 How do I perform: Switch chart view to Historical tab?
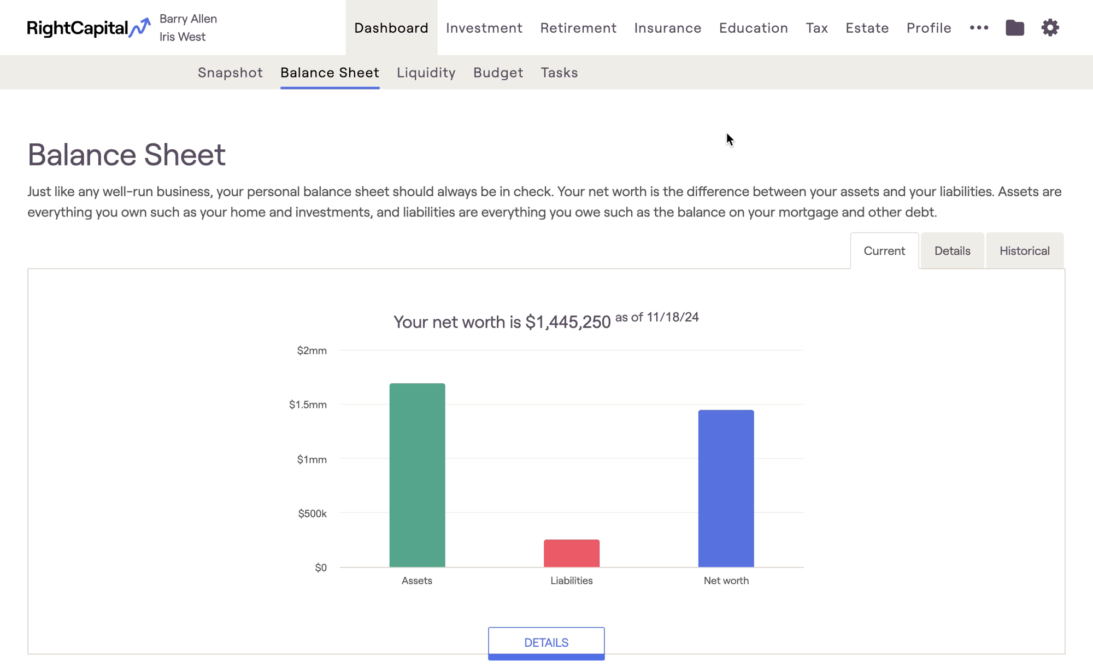1024,251
